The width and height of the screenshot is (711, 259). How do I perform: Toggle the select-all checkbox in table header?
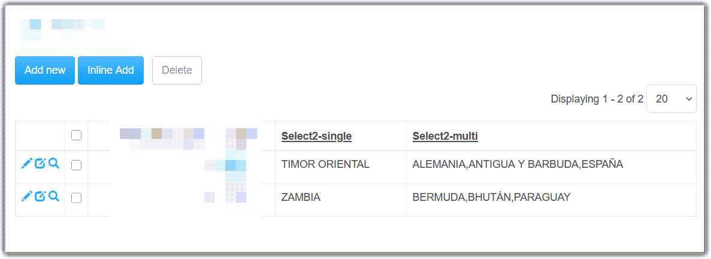pos(77,135)
